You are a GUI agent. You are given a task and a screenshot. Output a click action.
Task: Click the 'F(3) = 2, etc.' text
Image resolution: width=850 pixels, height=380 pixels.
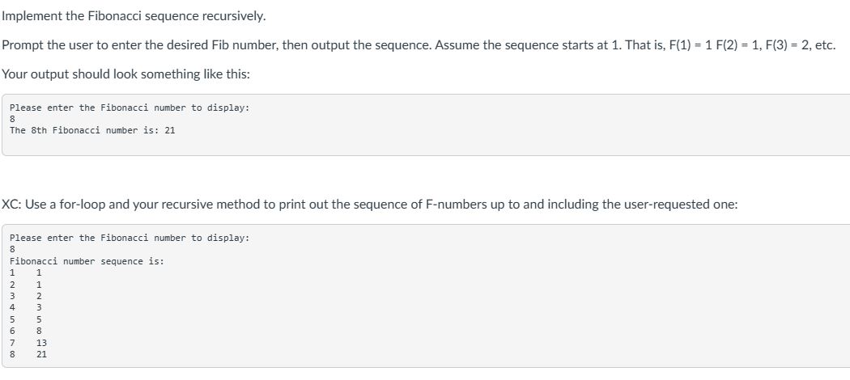(x=798, y=45)
